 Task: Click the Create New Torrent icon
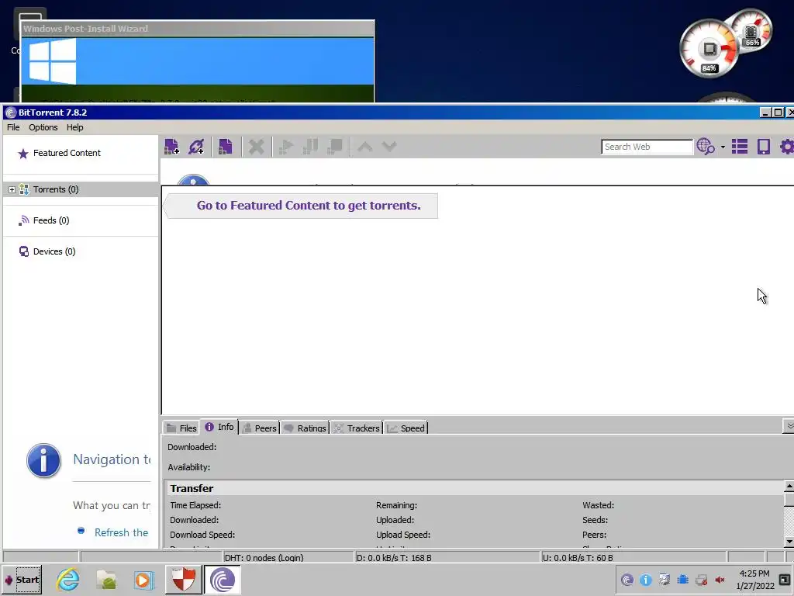tap(226, 147)
